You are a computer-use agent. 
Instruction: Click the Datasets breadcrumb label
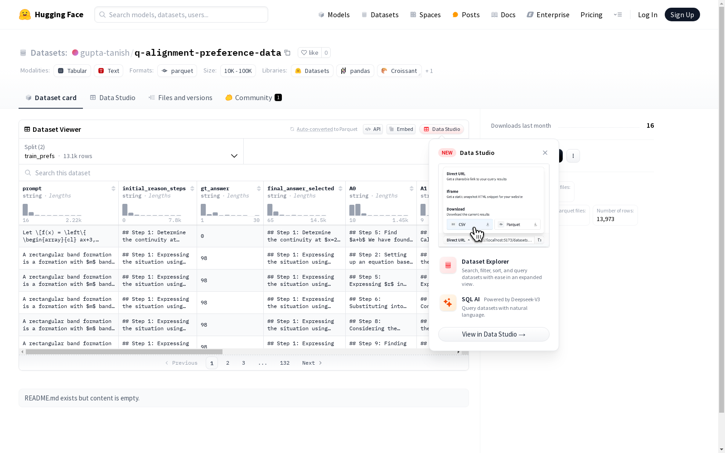(48, 53)
